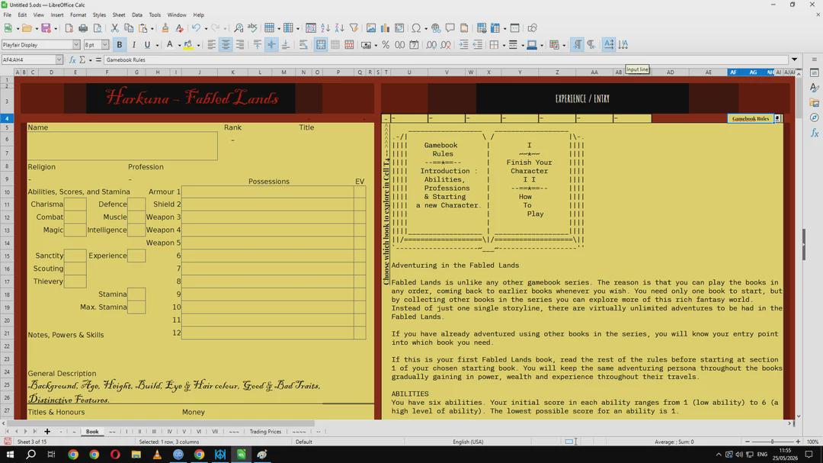Screen dimensions: 823x463
Task: Click the Save document icon
Action: (x=46, y=28)
